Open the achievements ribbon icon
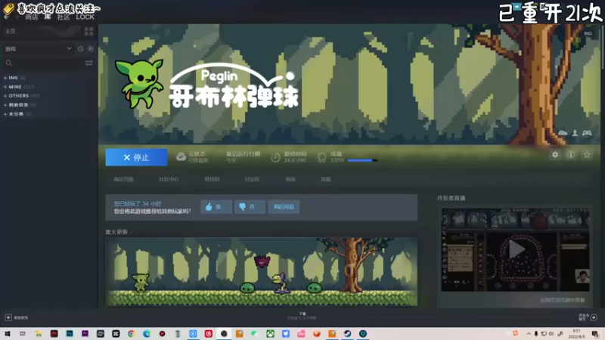605x340 pixels. click(x=322, y=157)
